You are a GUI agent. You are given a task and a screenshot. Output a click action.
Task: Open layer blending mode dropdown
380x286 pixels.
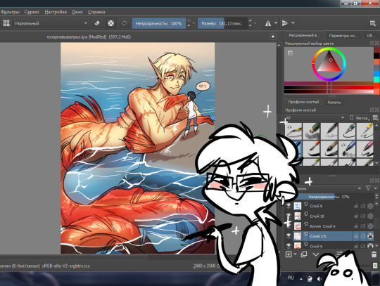[x=331, y=188]
